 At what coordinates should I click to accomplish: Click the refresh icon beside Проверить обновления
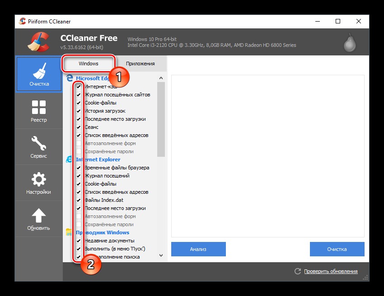[298, 271]
